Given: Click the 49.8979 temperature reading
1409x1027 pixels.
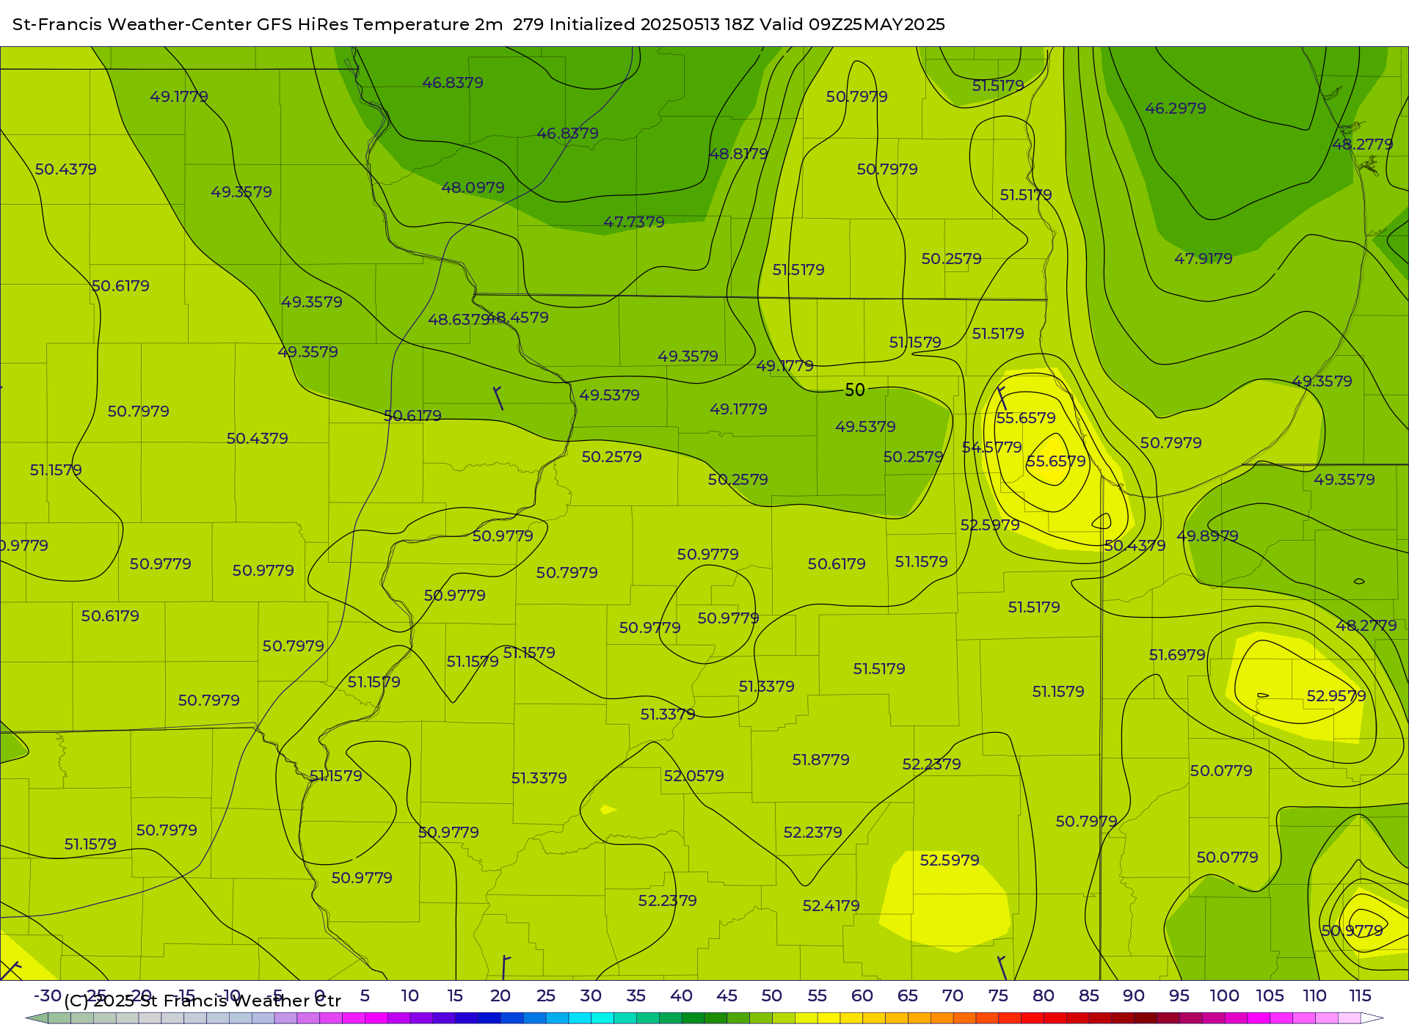Looking at the screenshot, I should click(x=1208, y=536).
